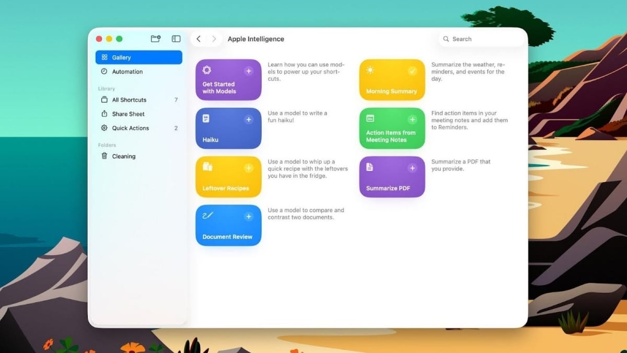The width and height of the screenshot is (627, 353).
Task: Open the Cleaning folder
Action: point(138,156)
